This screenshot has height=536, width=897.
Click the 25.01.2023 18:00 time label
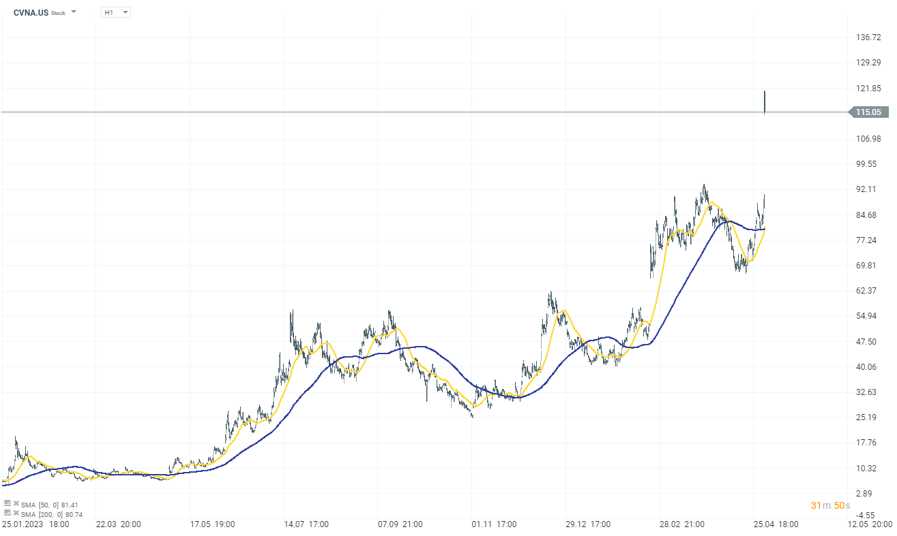35,524
